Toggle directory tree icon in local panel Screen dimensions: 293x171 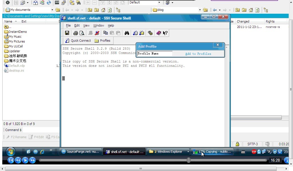tap(118, 10)
